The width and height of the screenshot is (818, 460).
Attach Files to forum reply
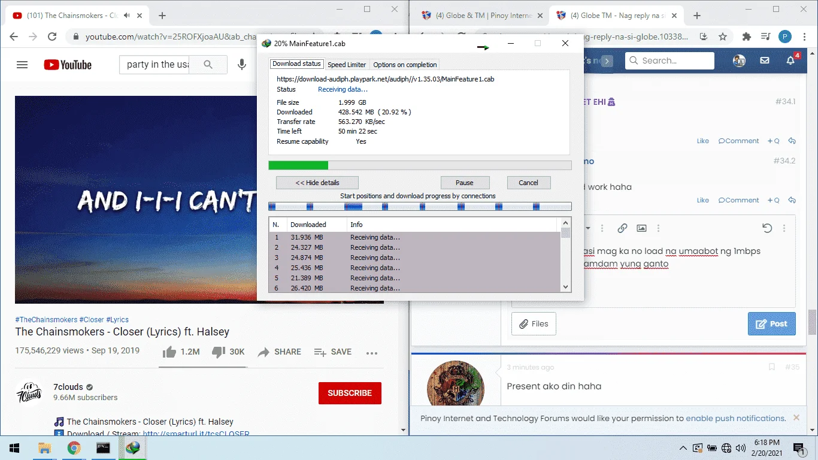click(x=534, y=324)
